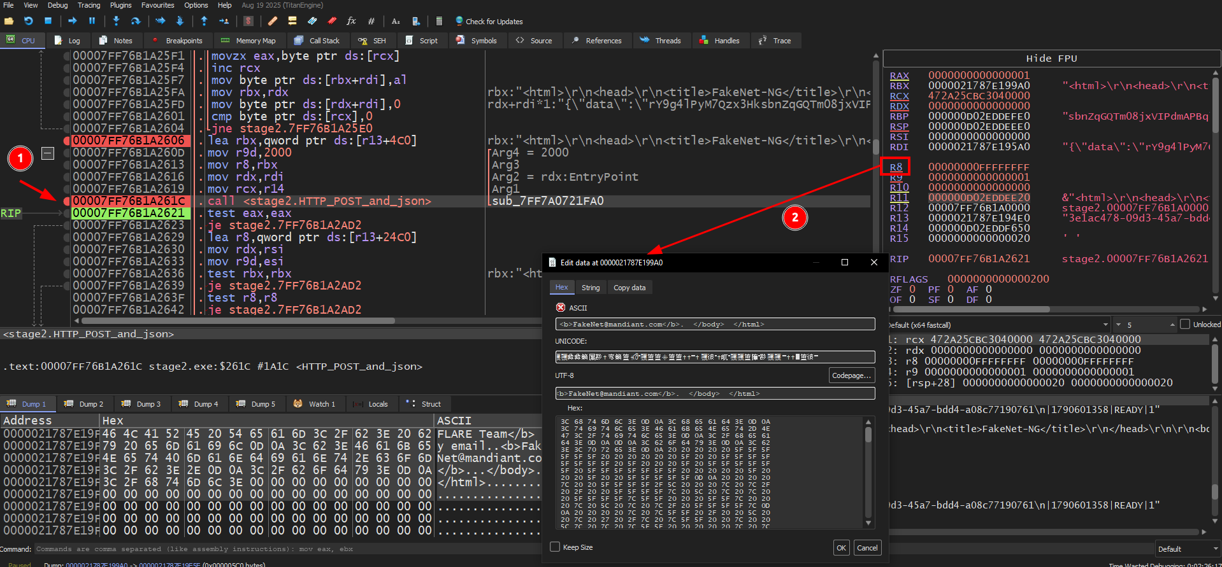
Task: Open the Call Stack tab
Action: [x=317, y=41]
